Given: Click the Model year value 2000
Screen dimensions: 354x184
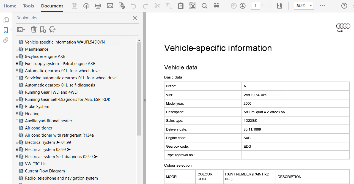Looking at the screenshot, I should pyautogui.click(x=247, y=104).
